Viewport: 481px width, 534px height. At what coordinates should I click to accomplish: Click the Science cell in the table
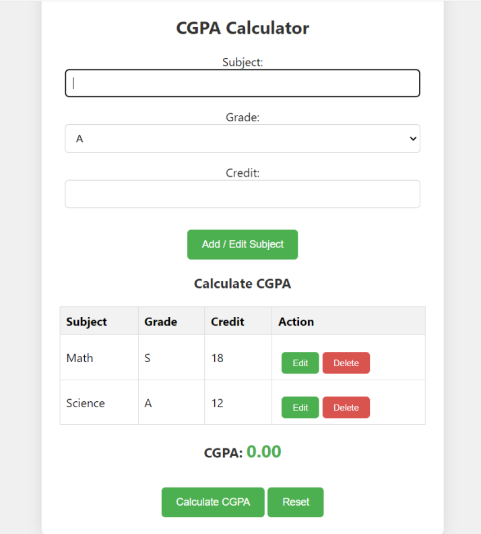pyautogui.click(x=99, y=403)
